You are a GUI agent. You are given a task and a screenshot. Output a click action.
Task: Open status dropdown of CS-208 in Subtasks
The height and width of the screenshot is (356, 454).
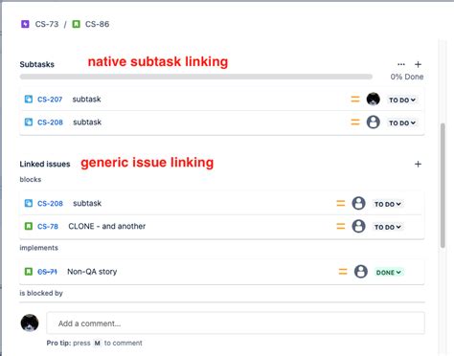pyautogui.click(x=402, y=122)
